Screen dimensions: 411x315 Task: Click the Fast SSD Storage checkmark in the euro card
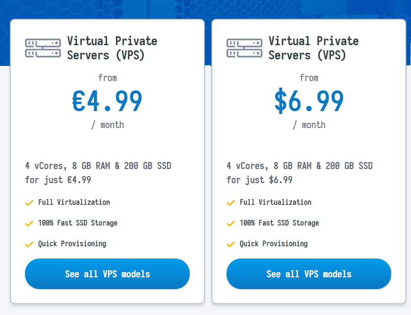29,224
